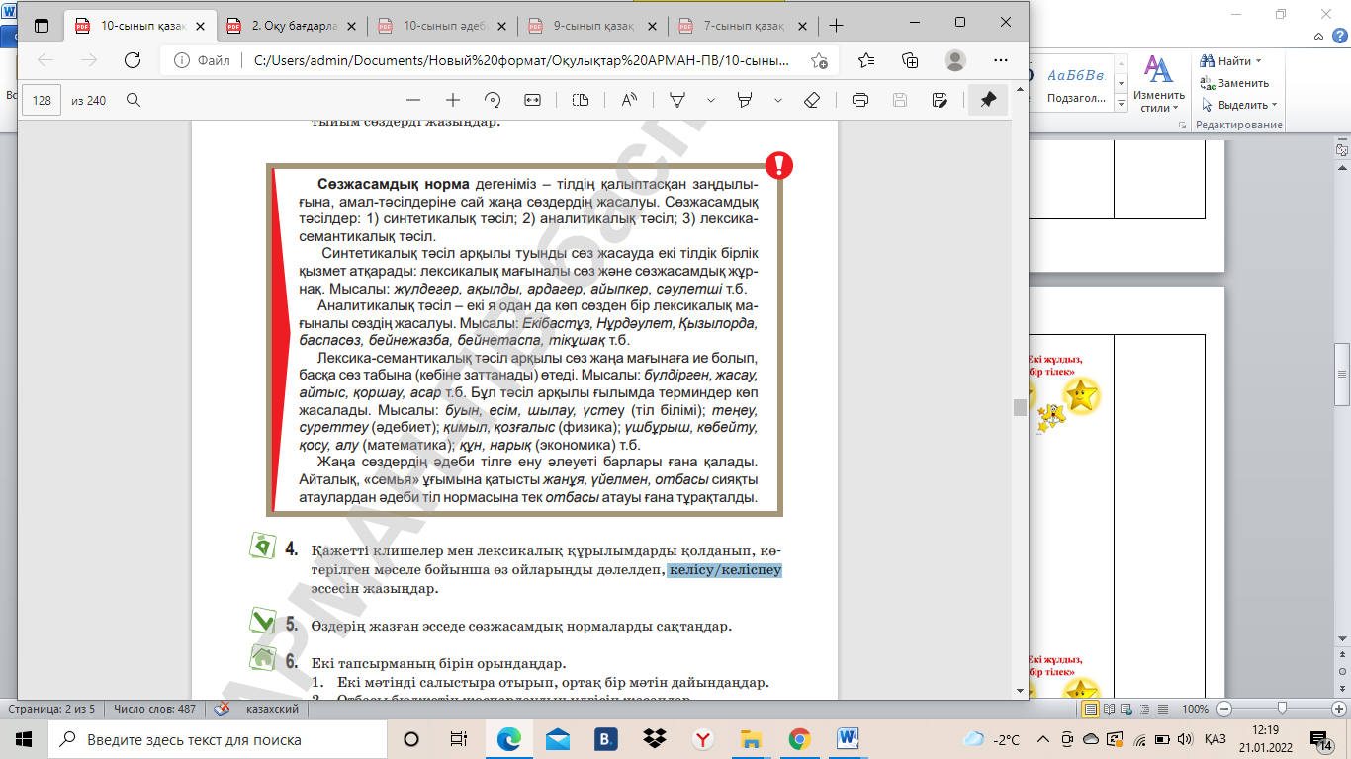The image size is (1351, 759).
Task: Switch to the '7-сынып қазақ' PDF tab
Action: pyautogui.click(x=743, y=26)
